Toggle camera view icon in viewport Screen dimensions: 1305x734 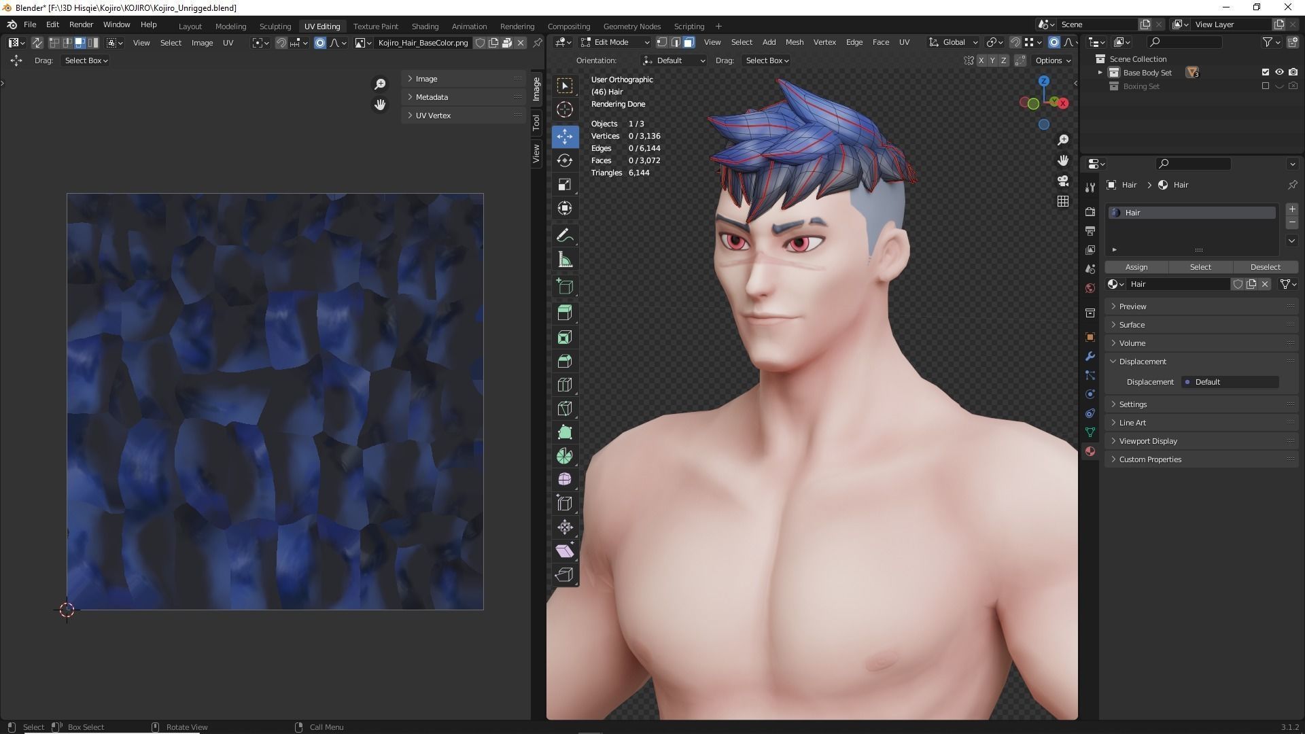(1063, 181)
